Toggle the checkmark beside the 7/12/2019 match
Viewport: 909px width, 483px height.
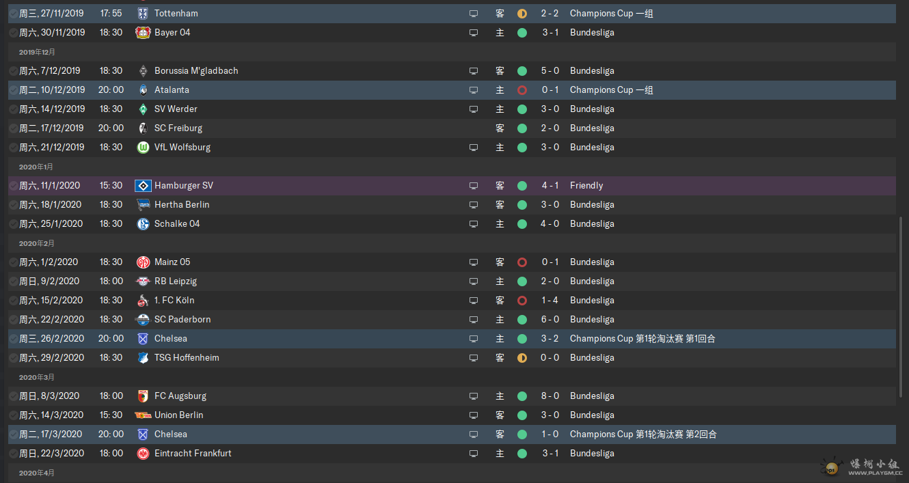tap(14, 70)
